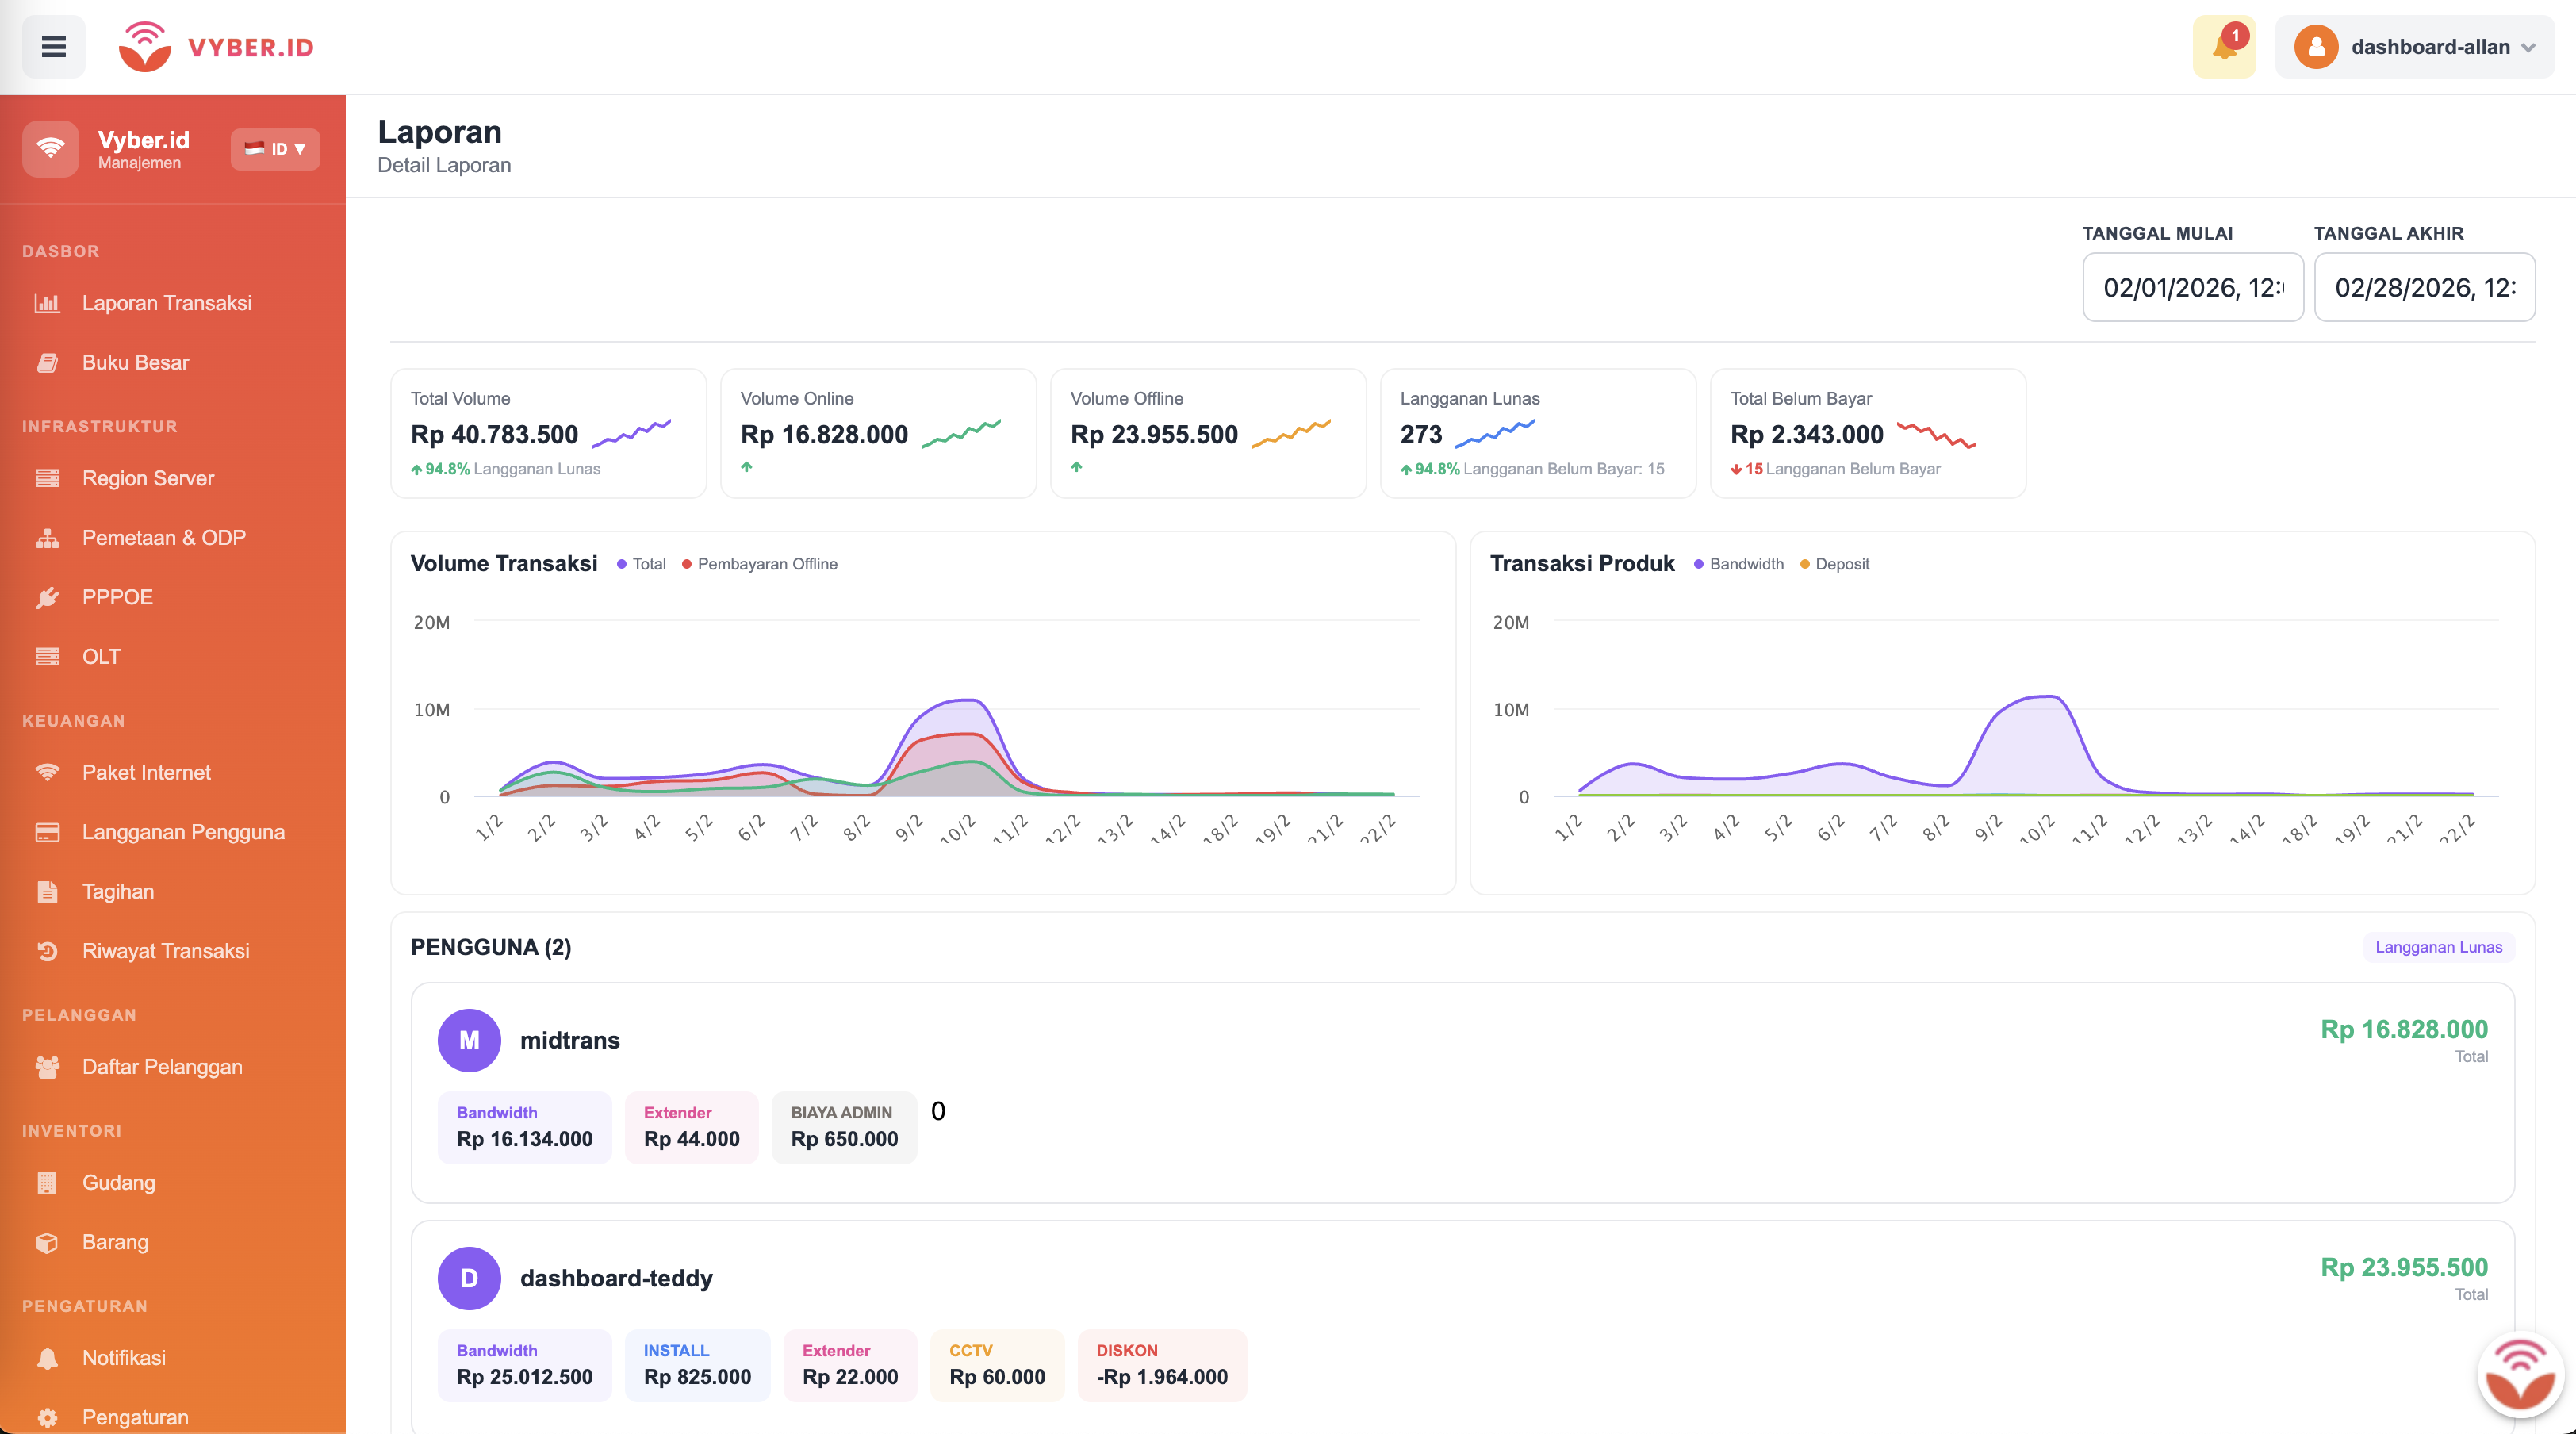
Task: Click the Tanggal Mulai date field
Action: click(x=2193, y=287)
